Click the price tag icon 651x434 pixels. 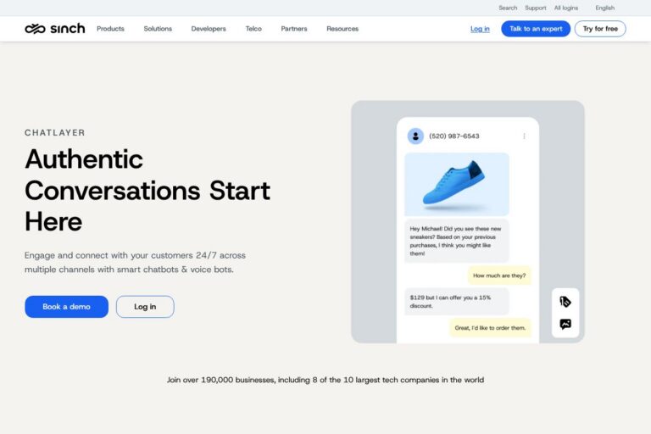point(565,302)
